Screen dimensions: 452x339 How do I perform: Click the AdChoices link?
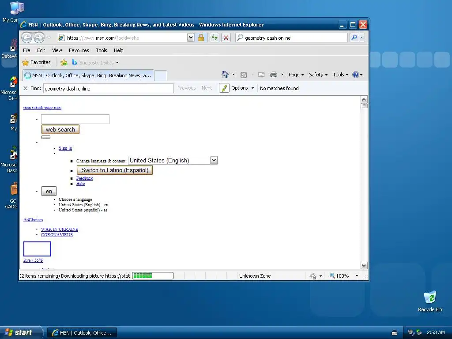tap(33, 220)
